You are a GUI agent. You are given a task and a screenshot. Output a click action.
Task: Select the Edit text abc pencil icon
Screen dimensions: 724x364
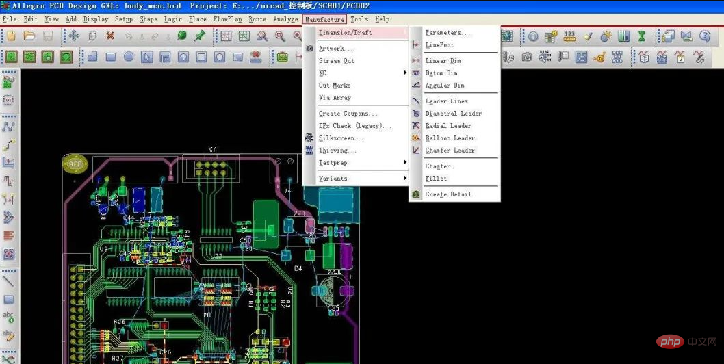[x=9, y=335]
